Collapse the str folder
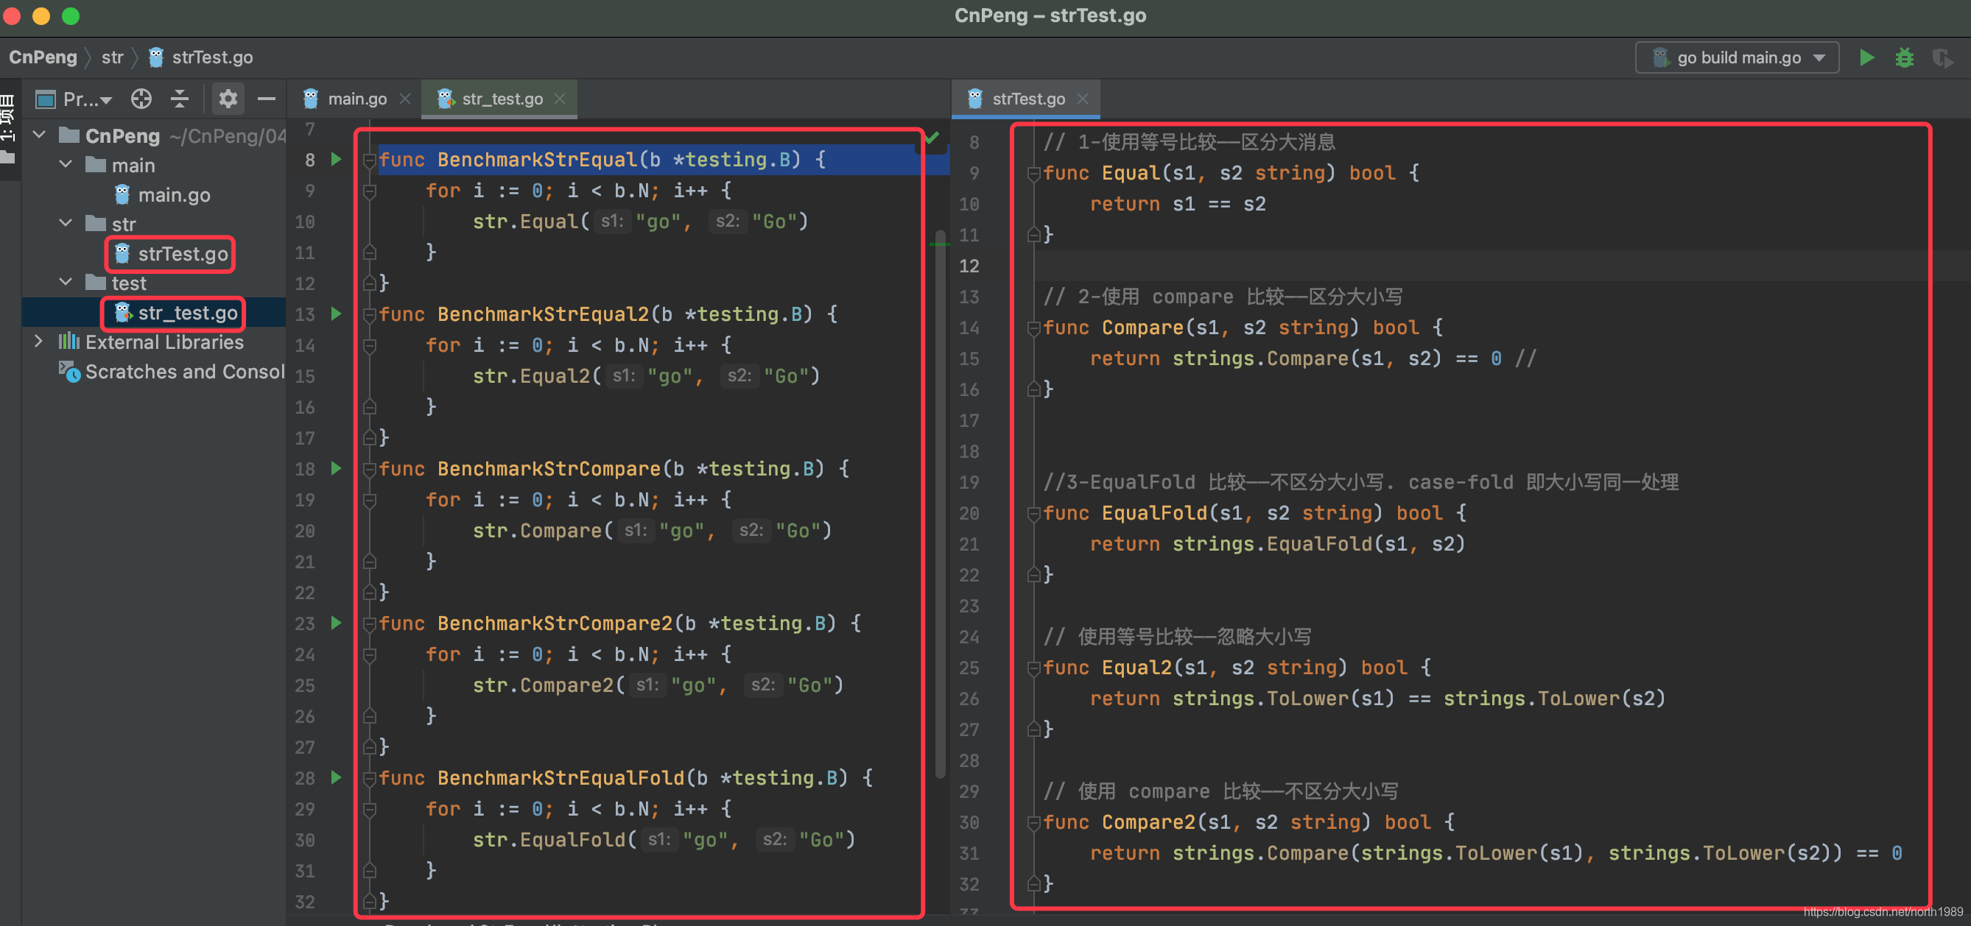 pos(66,223)
